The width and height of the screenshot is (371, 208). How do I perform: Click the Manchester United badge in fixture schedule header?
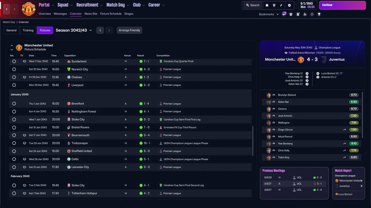19,47
